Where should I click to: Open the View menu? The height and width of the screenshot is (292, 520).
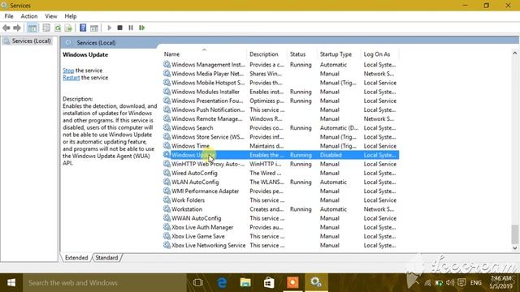click(x=51, y=16)
